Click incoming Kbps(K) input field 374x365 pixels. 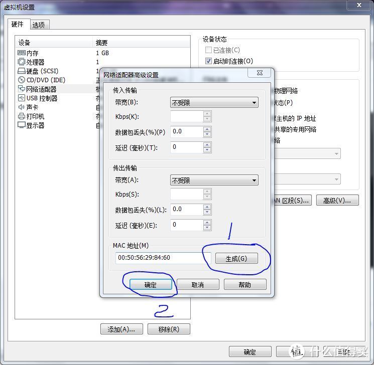(x=187, y=116)
